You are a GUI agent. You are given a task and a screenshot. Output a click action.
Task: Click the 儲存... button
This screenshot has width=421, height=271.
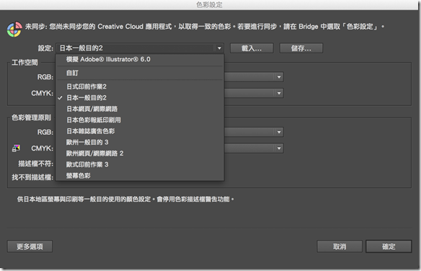[301, 48]
